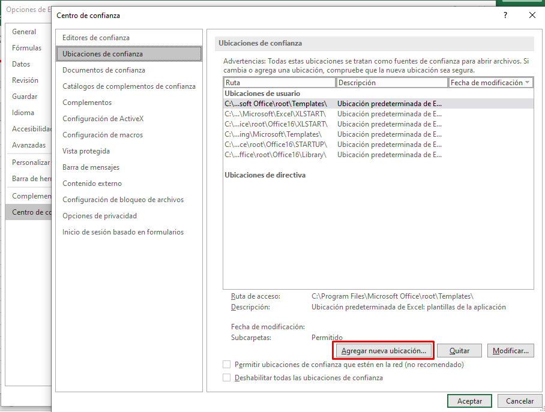This screenshot has width=545, height=412.
Task: Check Deshabilitar todas las ubicaciones de confianza
Action: (x=227, y=378)
